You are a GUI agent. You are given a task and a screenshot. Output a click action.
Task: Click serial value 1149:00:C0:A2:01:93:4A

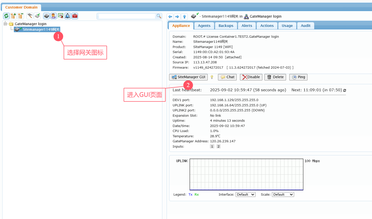[214, 52]
